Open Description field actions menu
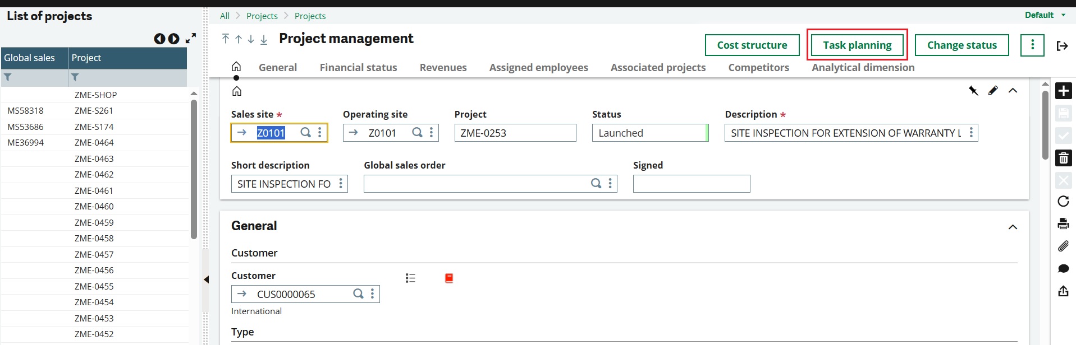The width and height of the screenshot is (1076, 345). click(x=971, y=133)
